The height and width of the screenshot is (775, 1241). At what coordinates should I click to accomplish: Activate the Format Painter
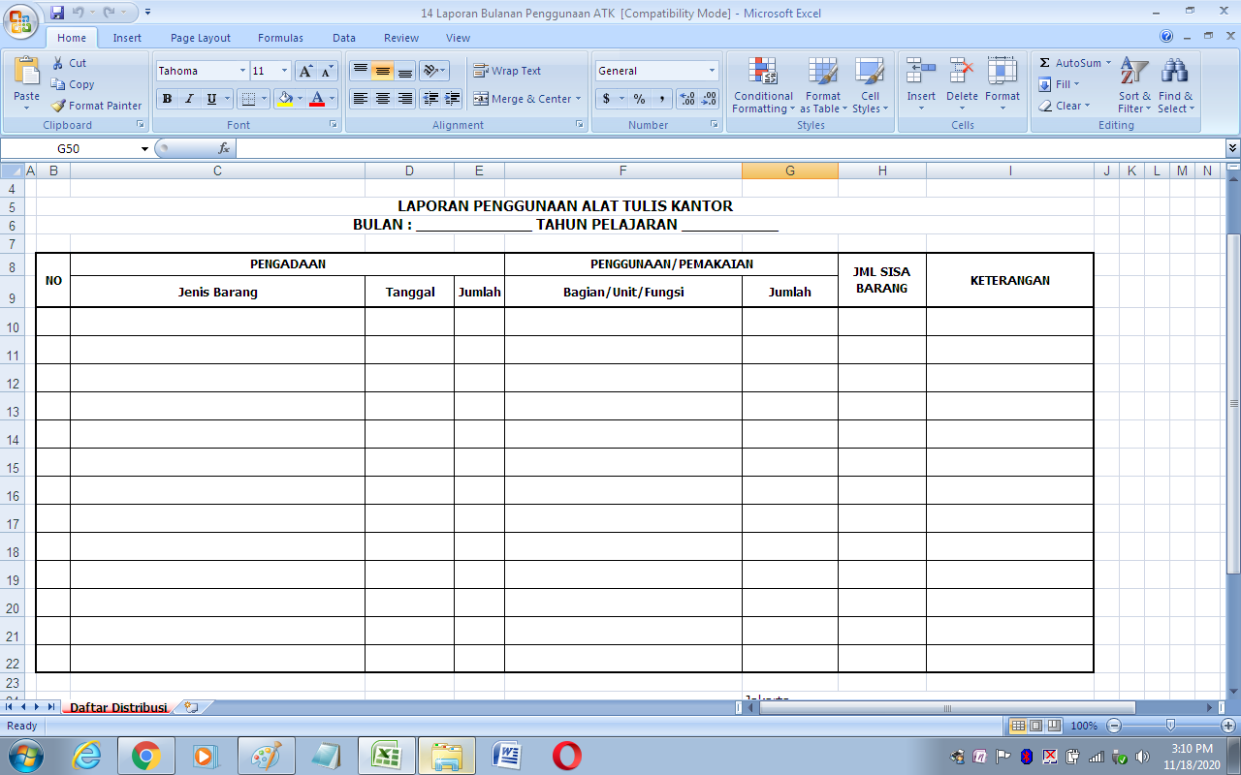(x=96, y=106)
